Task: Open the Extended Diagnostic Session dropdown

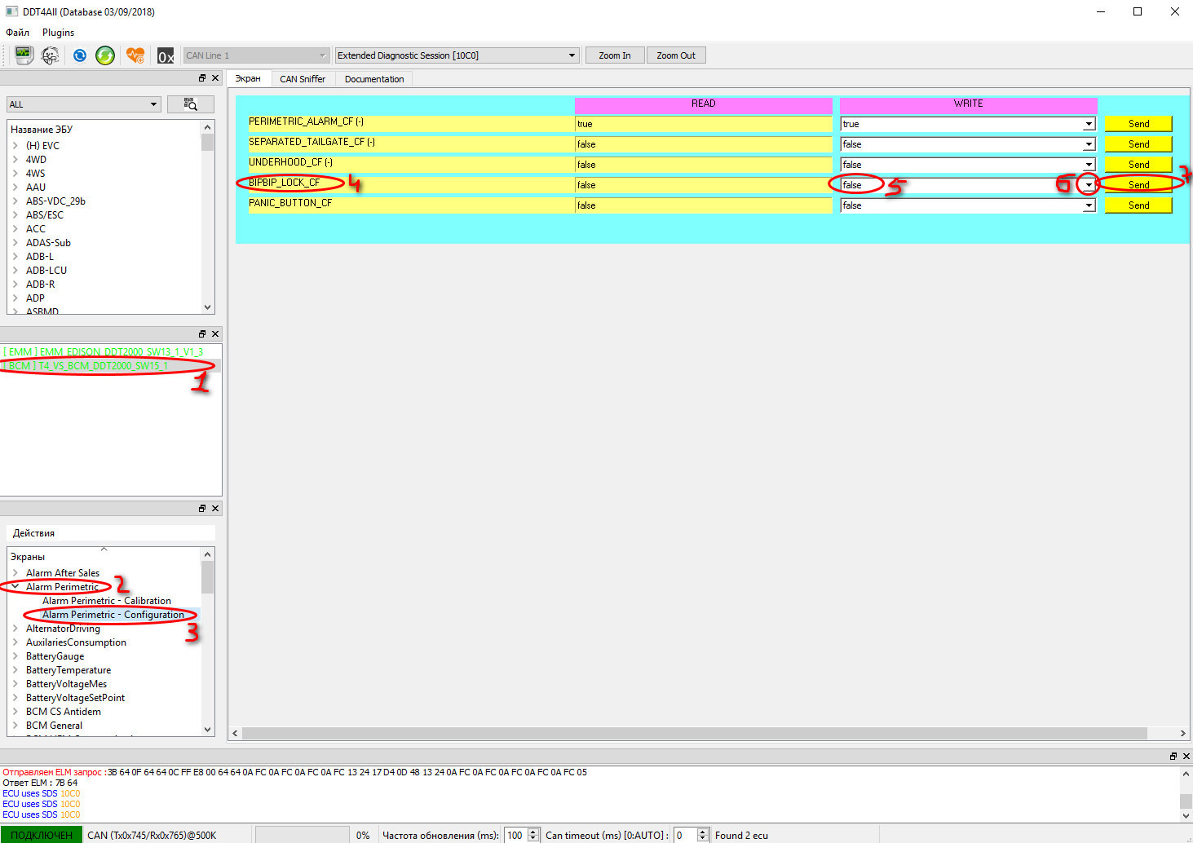Action: [x=457, y=55]
